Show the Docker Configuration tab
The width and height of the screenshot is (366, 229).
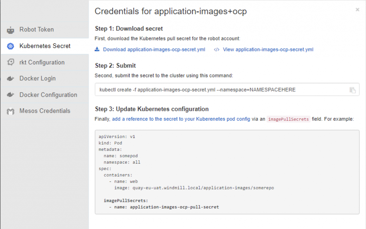tap(48, 95)
